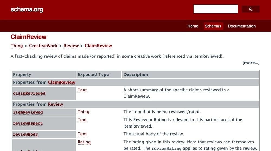Screen dimensions: 271x151
Task: Click the 'Expected Type' column header
Action: pos(99,75)
